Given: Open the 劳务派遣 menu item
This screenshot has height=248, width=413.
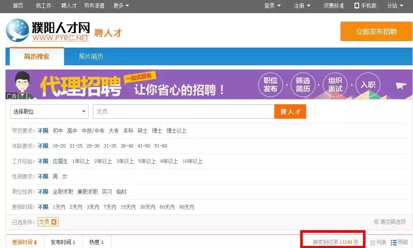Looking at the screenshot, I should point(94,6).
